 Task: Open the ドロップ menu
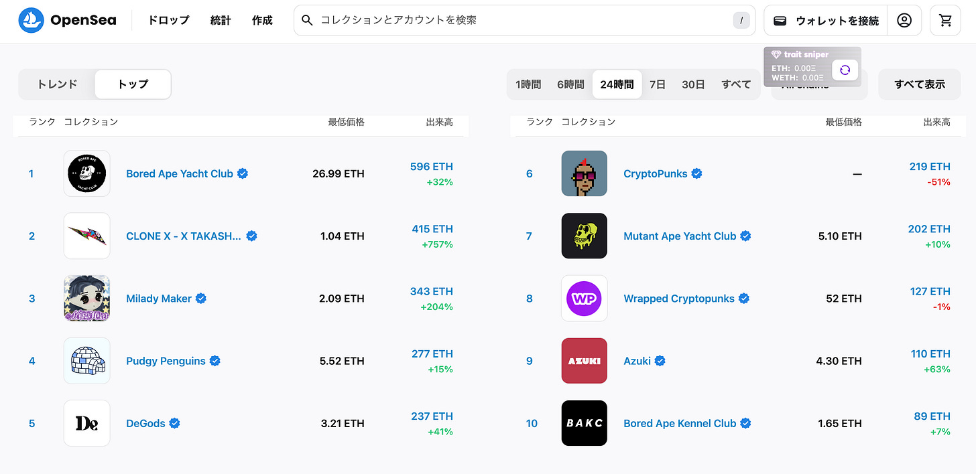point(168,21)
